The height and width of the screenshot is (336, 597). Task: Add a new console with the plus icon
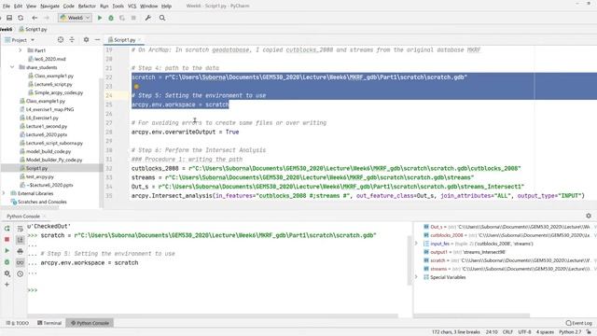pos(7,284)
